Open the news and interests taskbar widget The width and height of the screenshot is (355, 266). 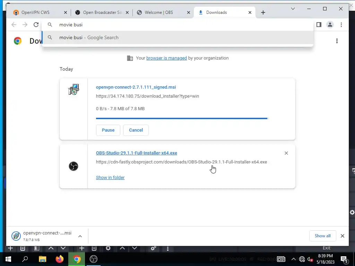tap(281, 259)
